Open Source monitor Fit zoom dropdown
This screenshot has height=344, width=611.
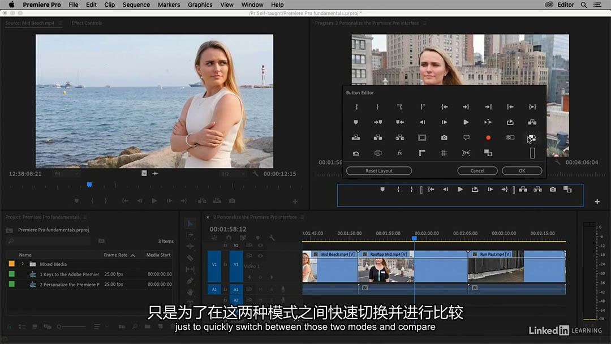pos(66,174)
